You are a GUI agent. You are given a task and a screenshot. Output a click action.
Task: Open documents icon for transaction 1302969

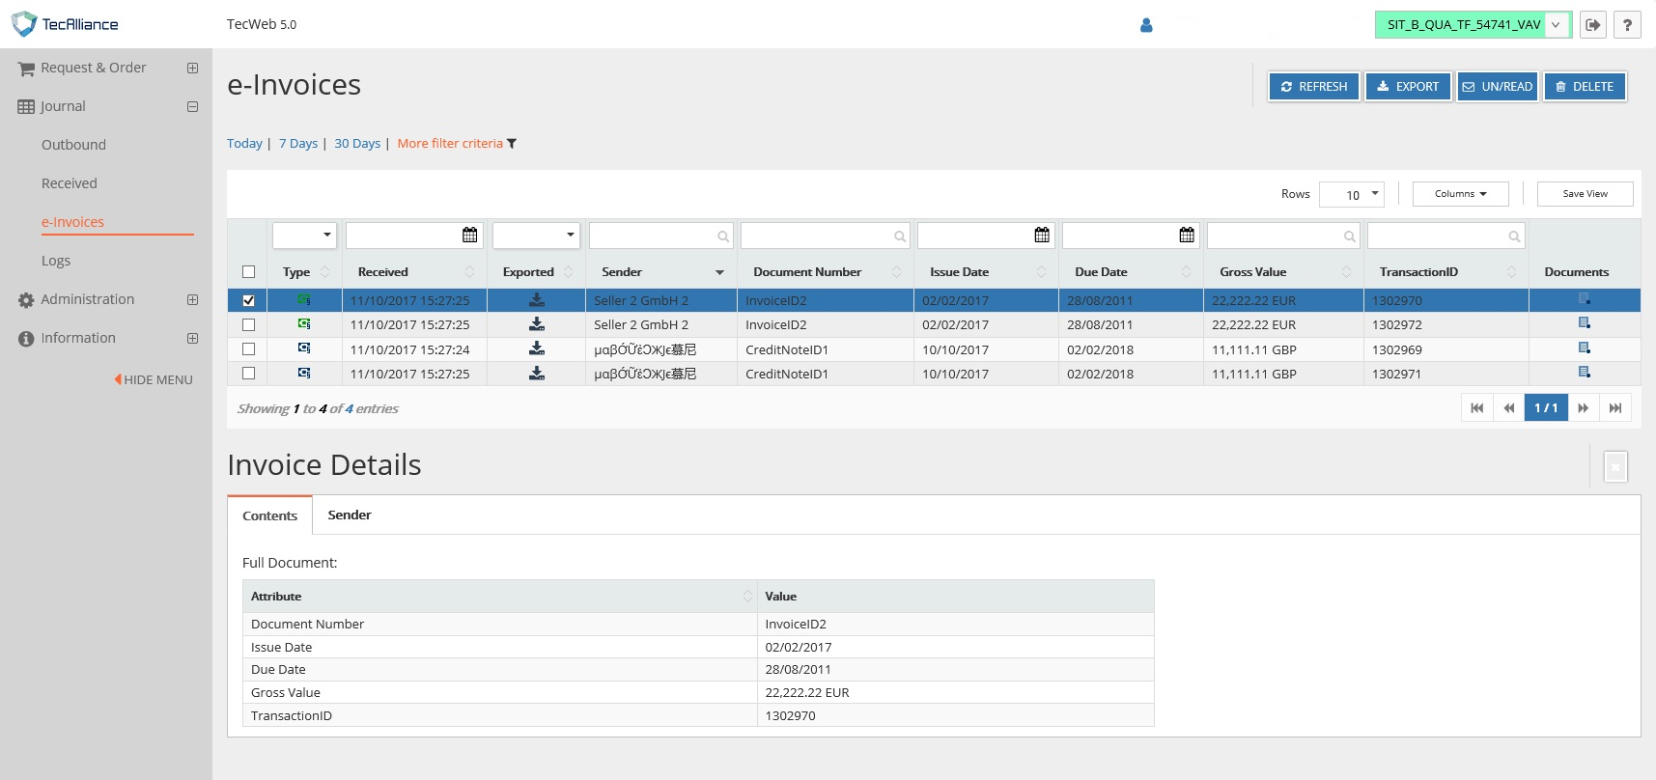coord(1585,348)
